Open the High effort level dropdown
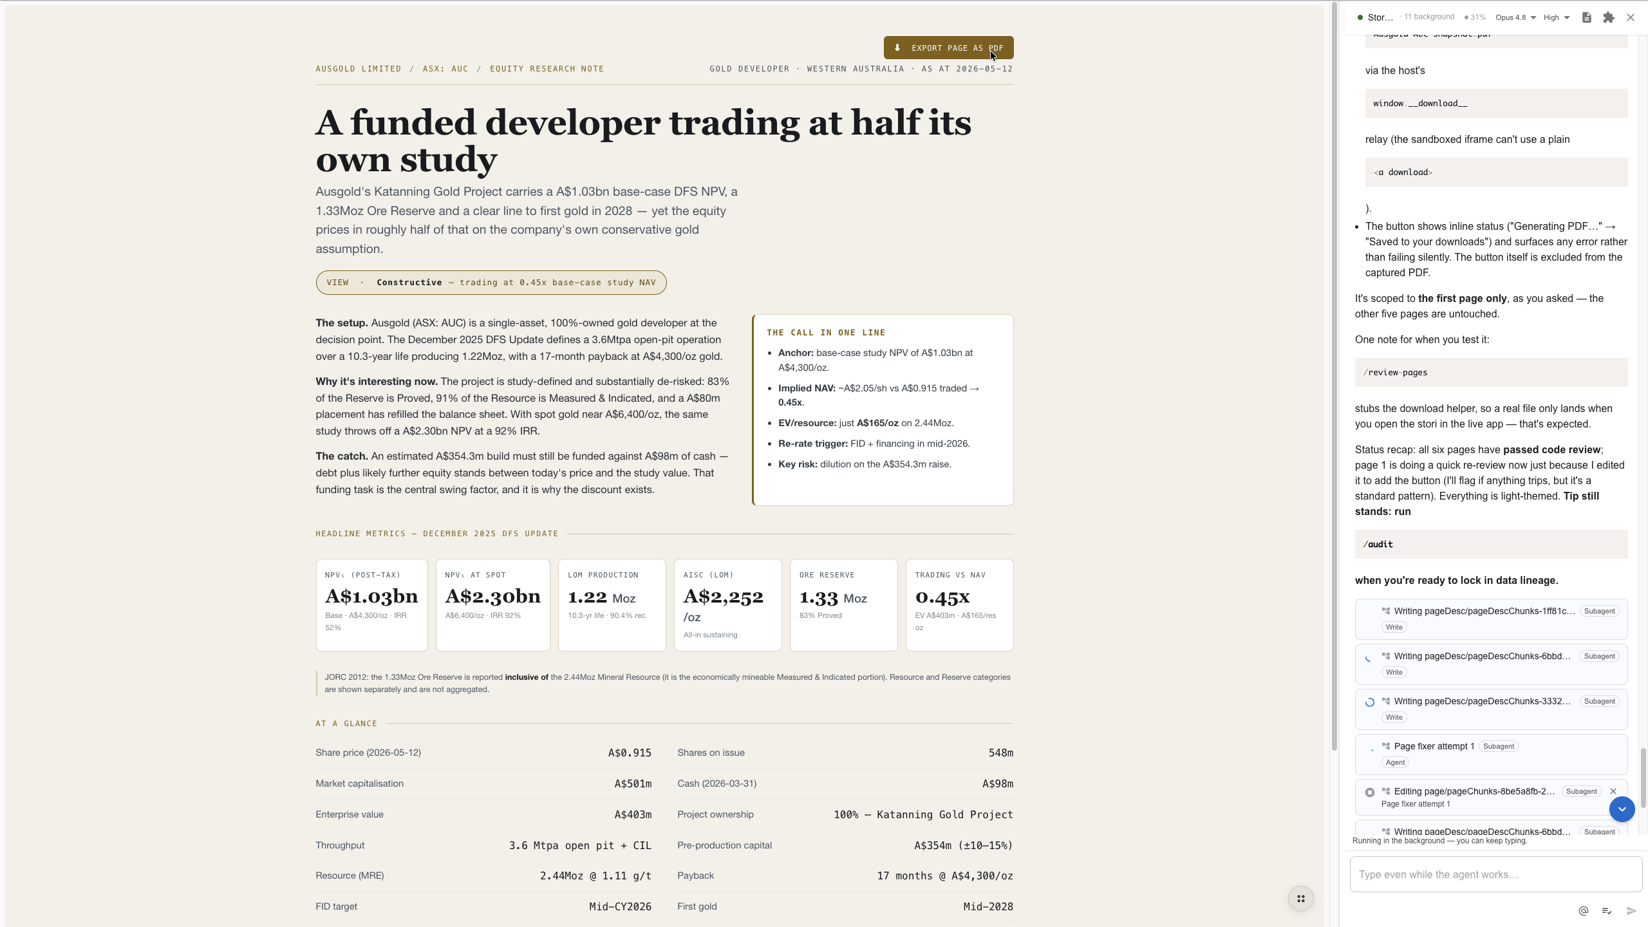 1557,17
